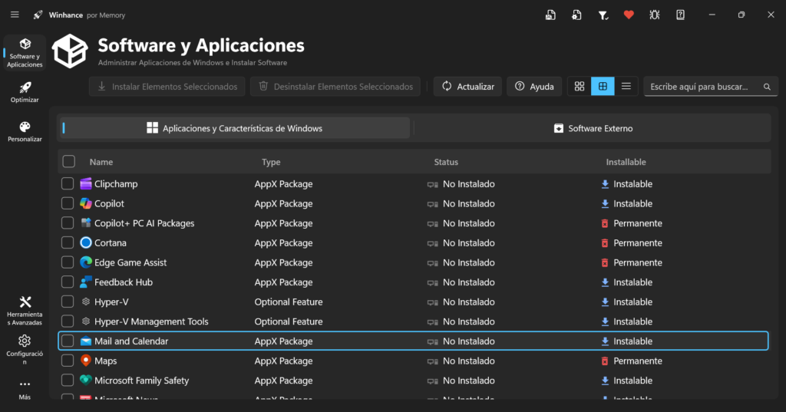Click the Cortana app icon
This screenshot has height=412, width=786.
click(86, 242)
